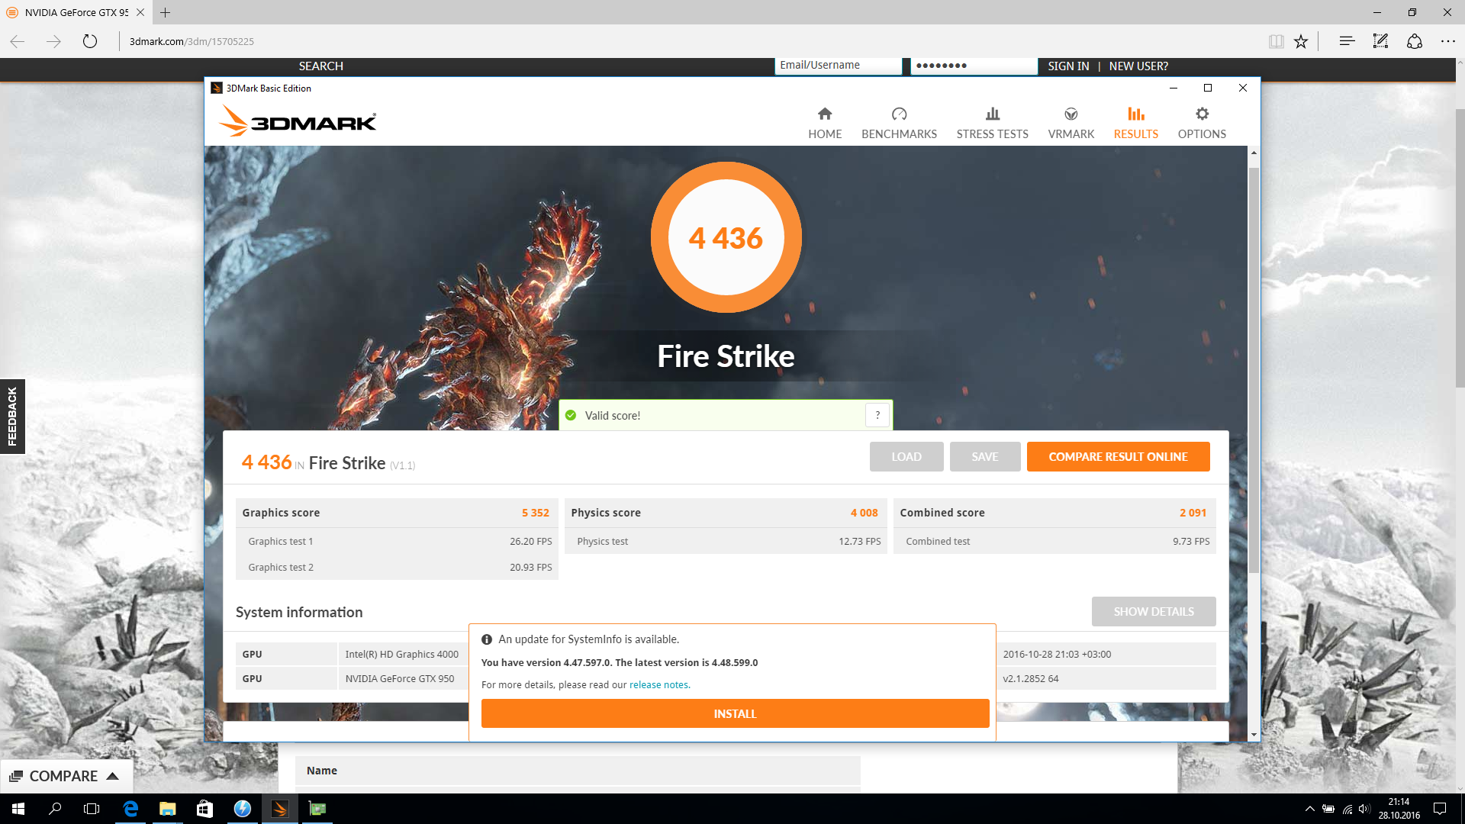This screenshot has width=1465, height=824.
Task: Click the browser address bar
Action: 687,41
